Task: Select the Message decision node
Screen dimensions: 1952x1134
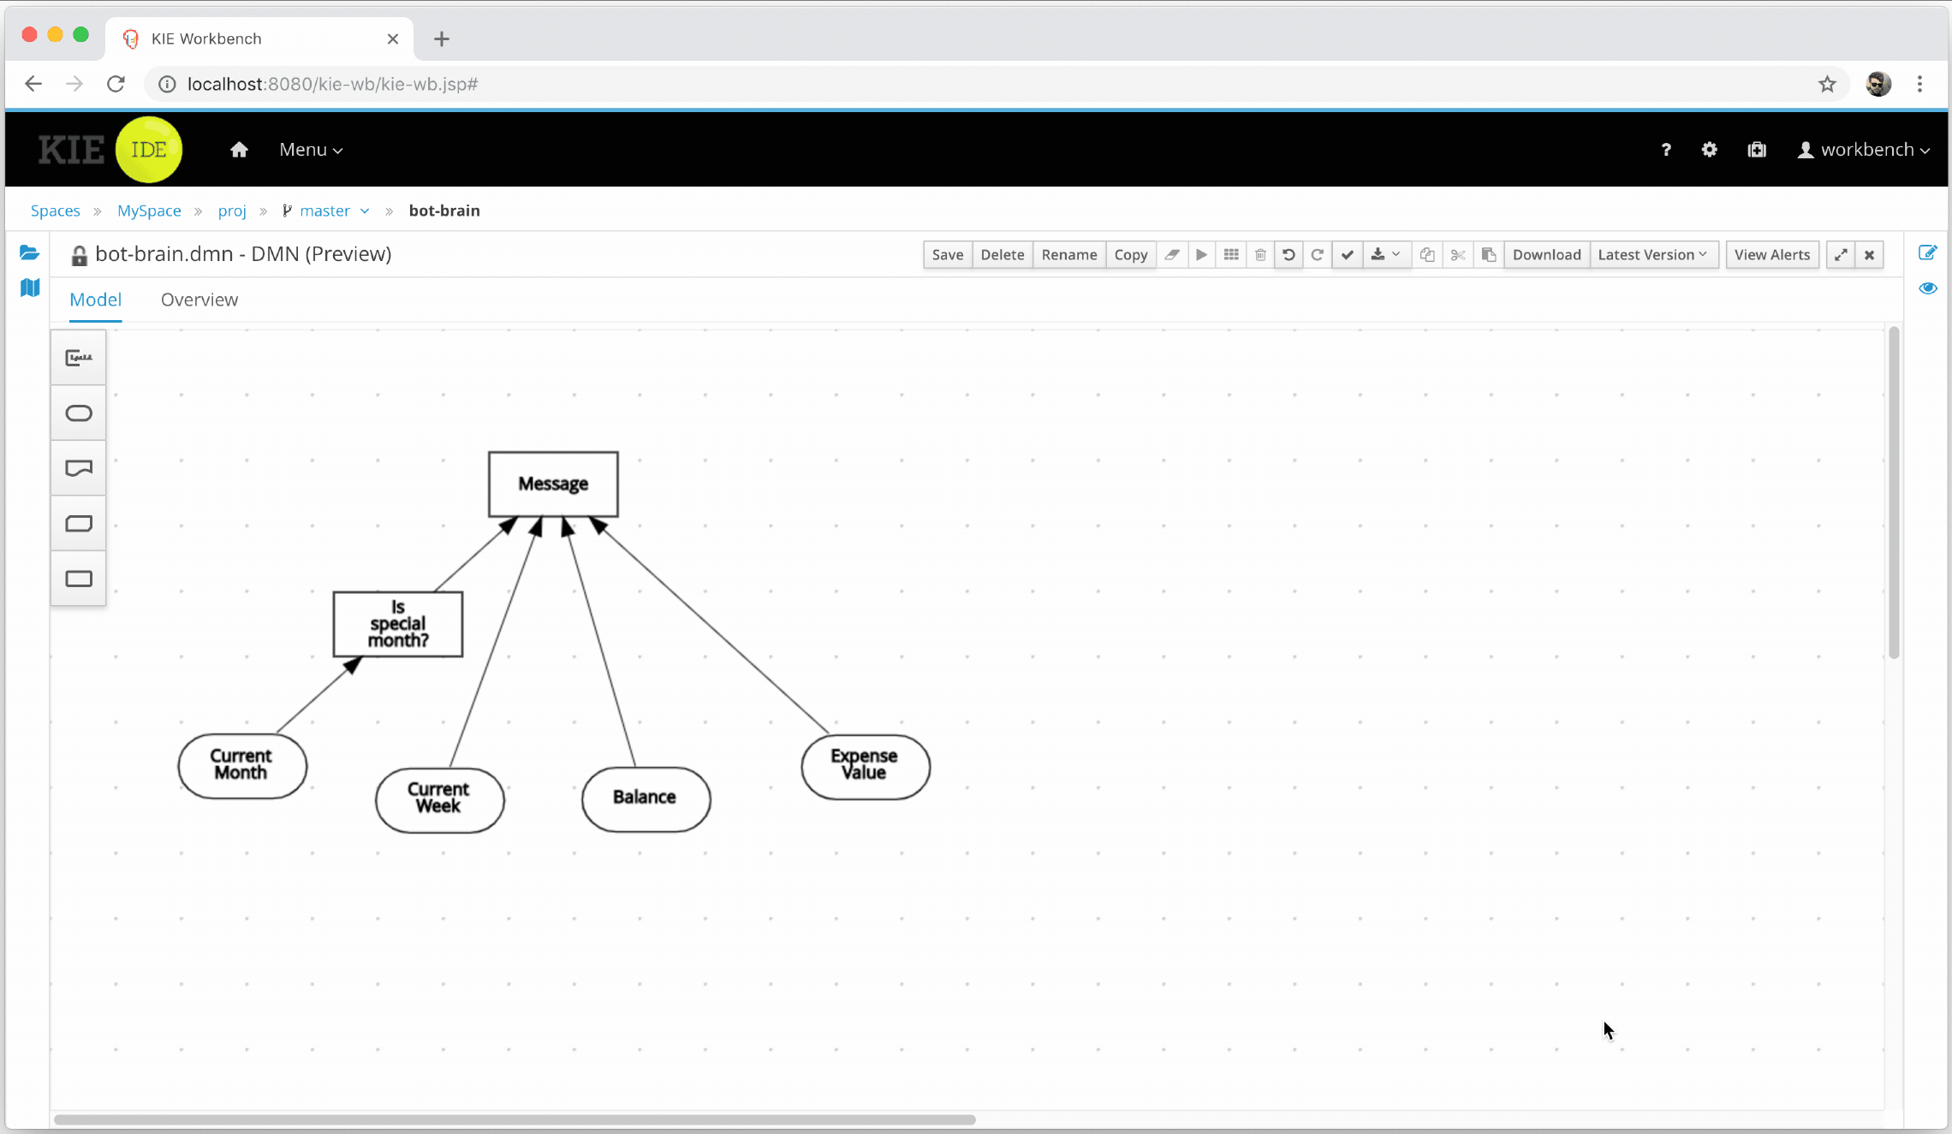Action: pyautogui.click(x=553, y=484)
